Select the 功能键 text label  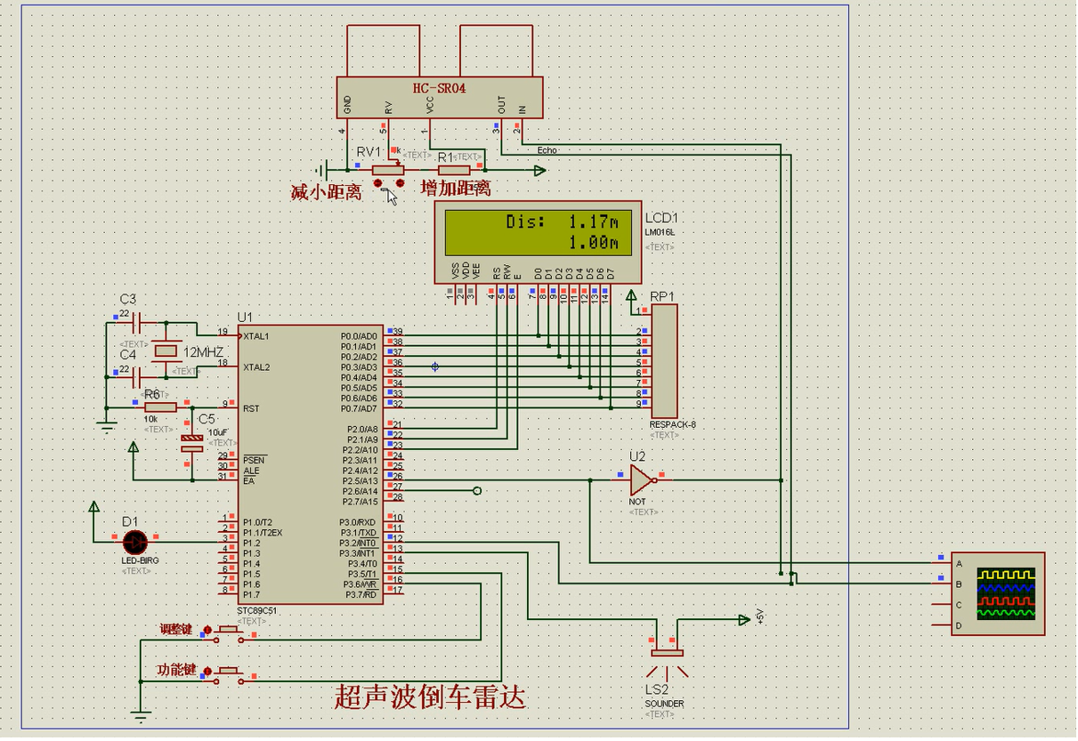click(x=176, y=669)
